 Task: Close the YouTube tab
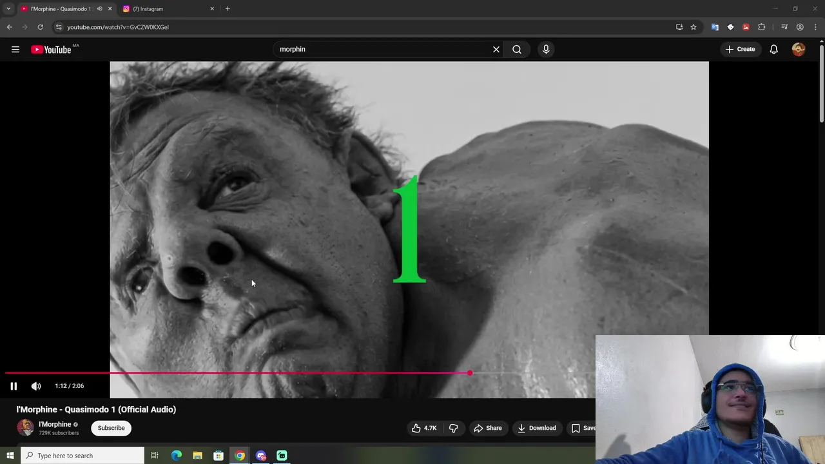pyautogui.click(x=110, y=9)
